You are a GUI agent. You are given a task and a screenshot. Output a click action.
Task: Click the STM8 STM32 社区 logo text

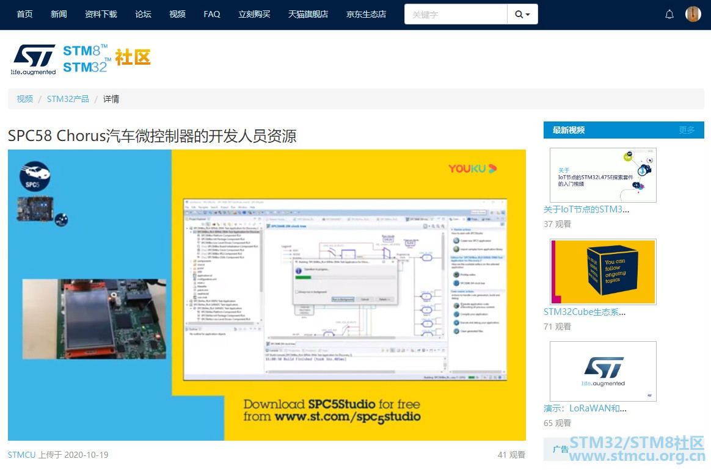tap(106, 59)
